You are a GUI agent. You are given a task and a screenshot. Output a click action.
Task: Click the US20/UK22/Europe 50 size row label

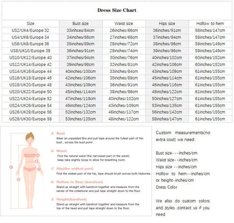[x=30, y=92]
